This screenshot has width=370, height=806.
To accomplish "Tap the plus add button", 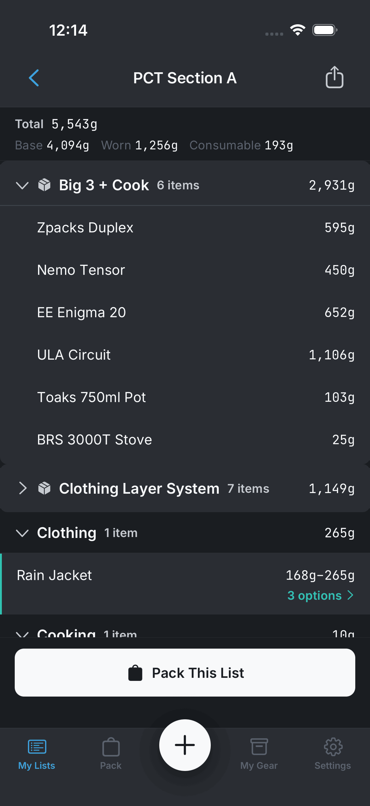I will (185, 745).
